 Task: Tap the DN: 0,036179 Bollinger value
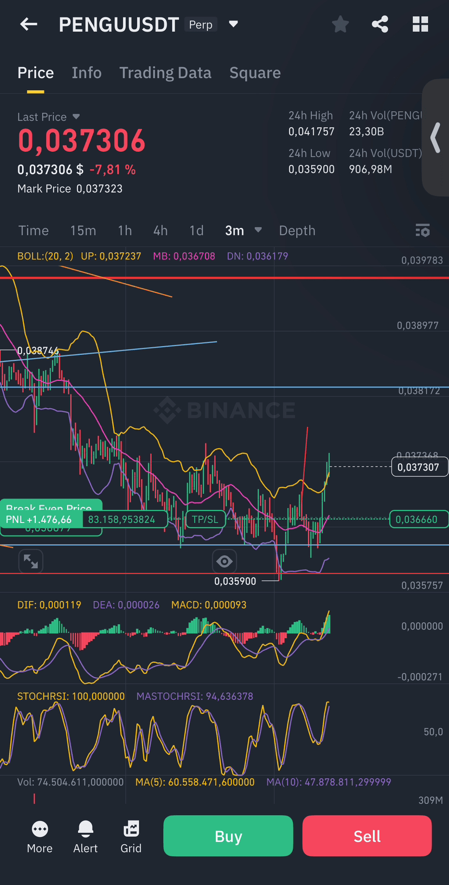pyautogui.click(x=258, y=256)
